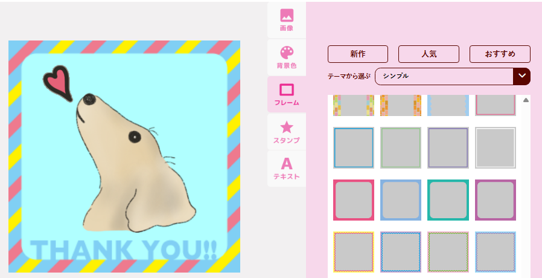Image resolution: width=542 pixels, height=278 pixels.
Task: Choose the magenta-purple rounded frame
Action: 496,200
